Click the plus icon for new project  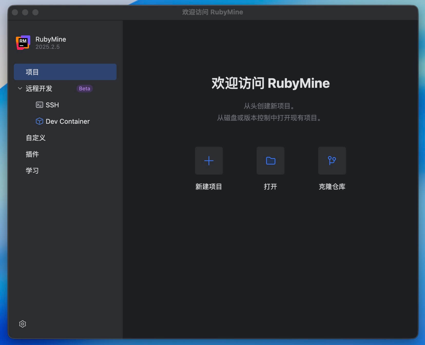tap(209, 161)
